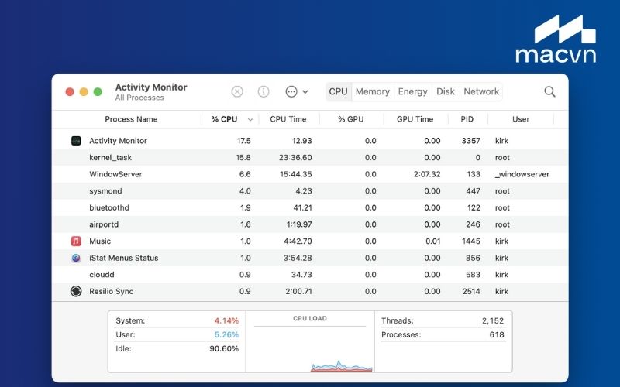620x387 pixels.
Task: Click the 2:07.32 GPU time value
Action: click(x=427, y=174)
